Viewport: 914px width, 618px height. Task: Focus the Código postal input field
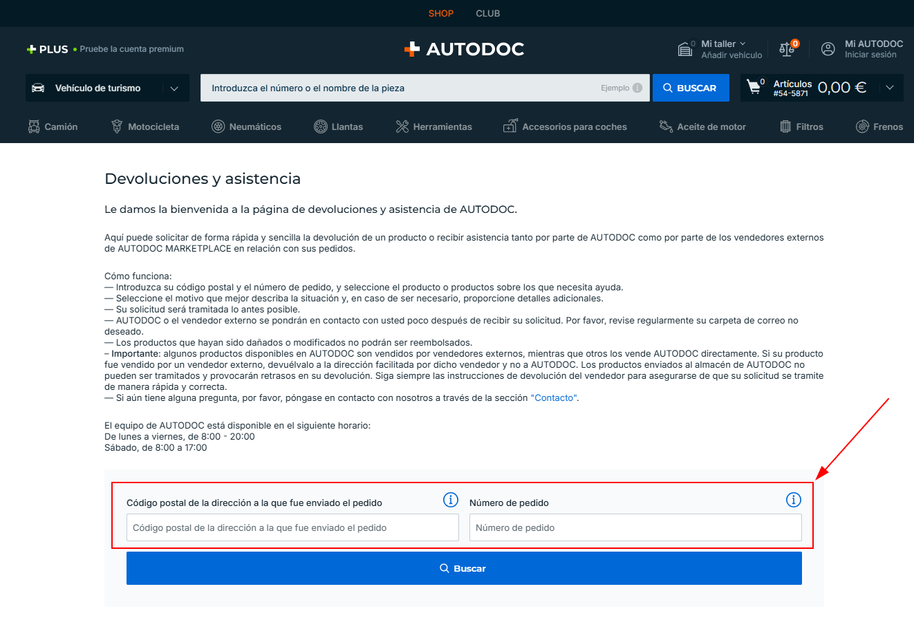click(292, 527)
